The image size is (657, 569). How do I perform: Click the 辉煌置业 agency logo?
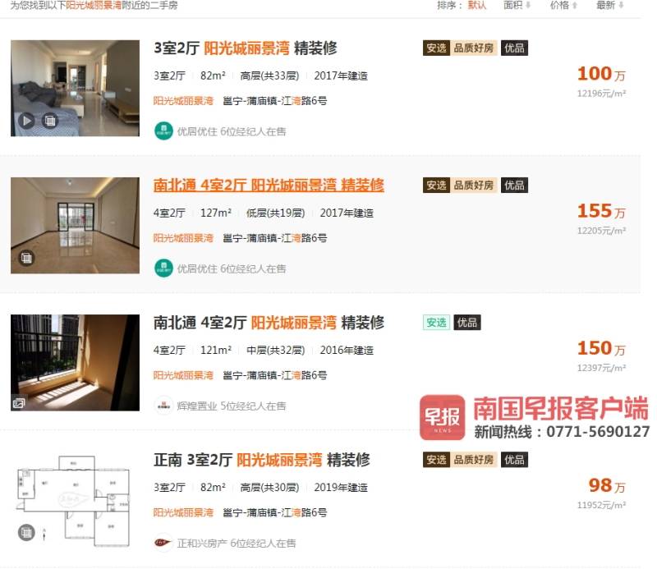tap(163, 406)
